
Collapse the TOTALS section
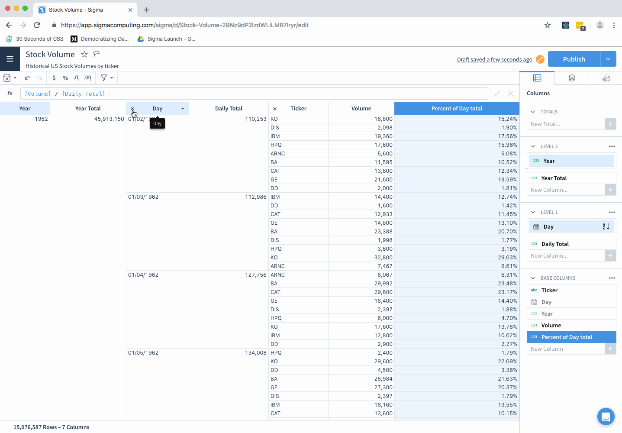(x=533, y=112)
